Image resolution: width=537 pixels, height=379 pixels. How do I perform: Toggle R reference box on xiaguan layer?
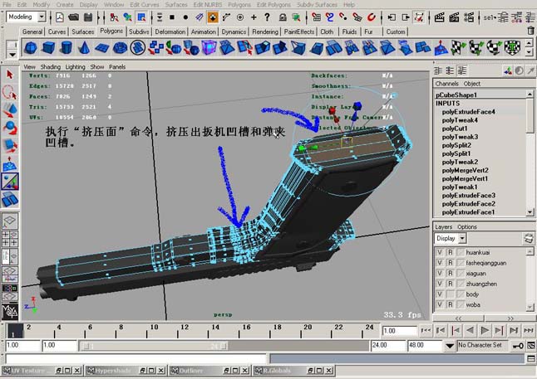click(451, 274)
